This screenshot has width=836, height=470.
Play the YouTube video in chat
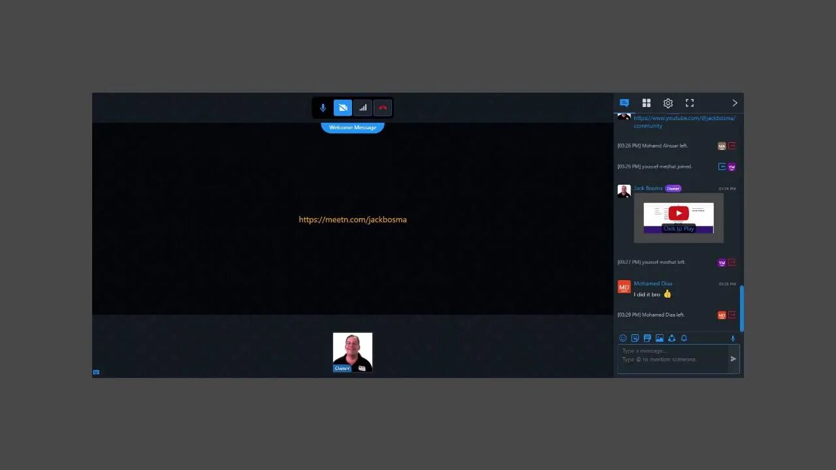[679, 213]
